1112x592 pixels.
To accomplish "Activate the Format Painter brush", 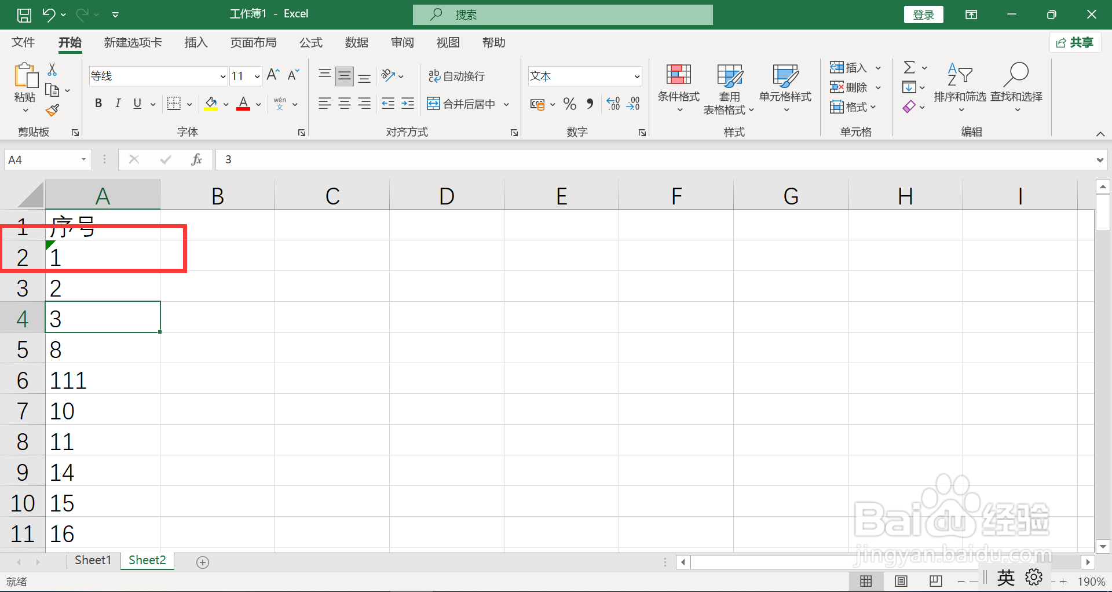I will coord(52,110).
